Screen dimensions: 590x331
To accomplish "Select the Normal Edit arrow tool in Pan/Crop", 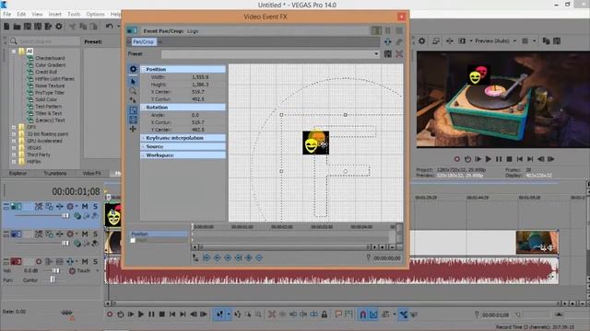I will coord(133,82).
